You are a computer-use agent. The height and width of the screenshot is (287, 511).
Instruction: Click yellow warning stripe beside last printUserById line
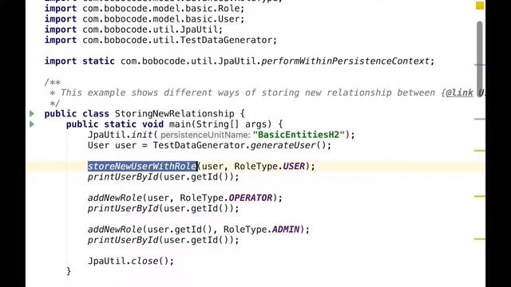[479, 239]
